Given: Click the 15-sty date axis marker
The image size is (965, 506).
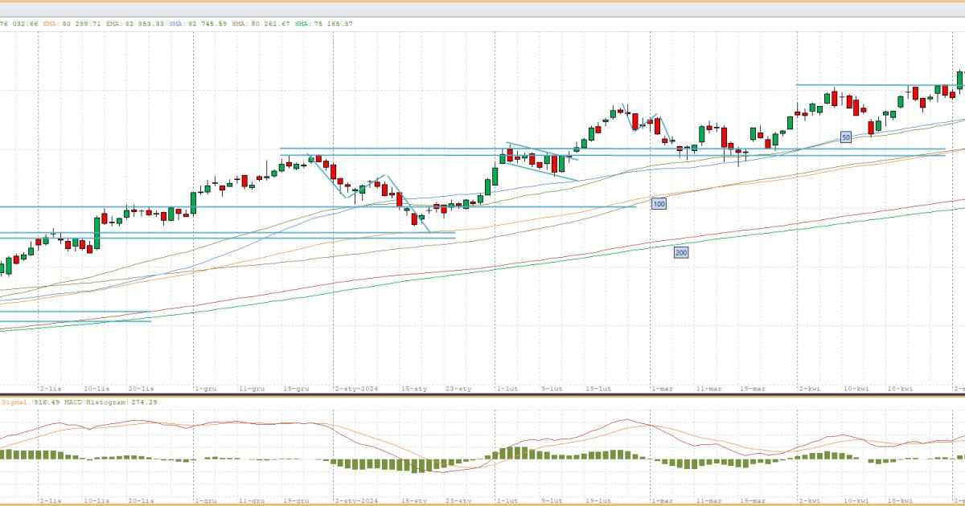Looking at the screenshot, I should (x=414, y=388).
